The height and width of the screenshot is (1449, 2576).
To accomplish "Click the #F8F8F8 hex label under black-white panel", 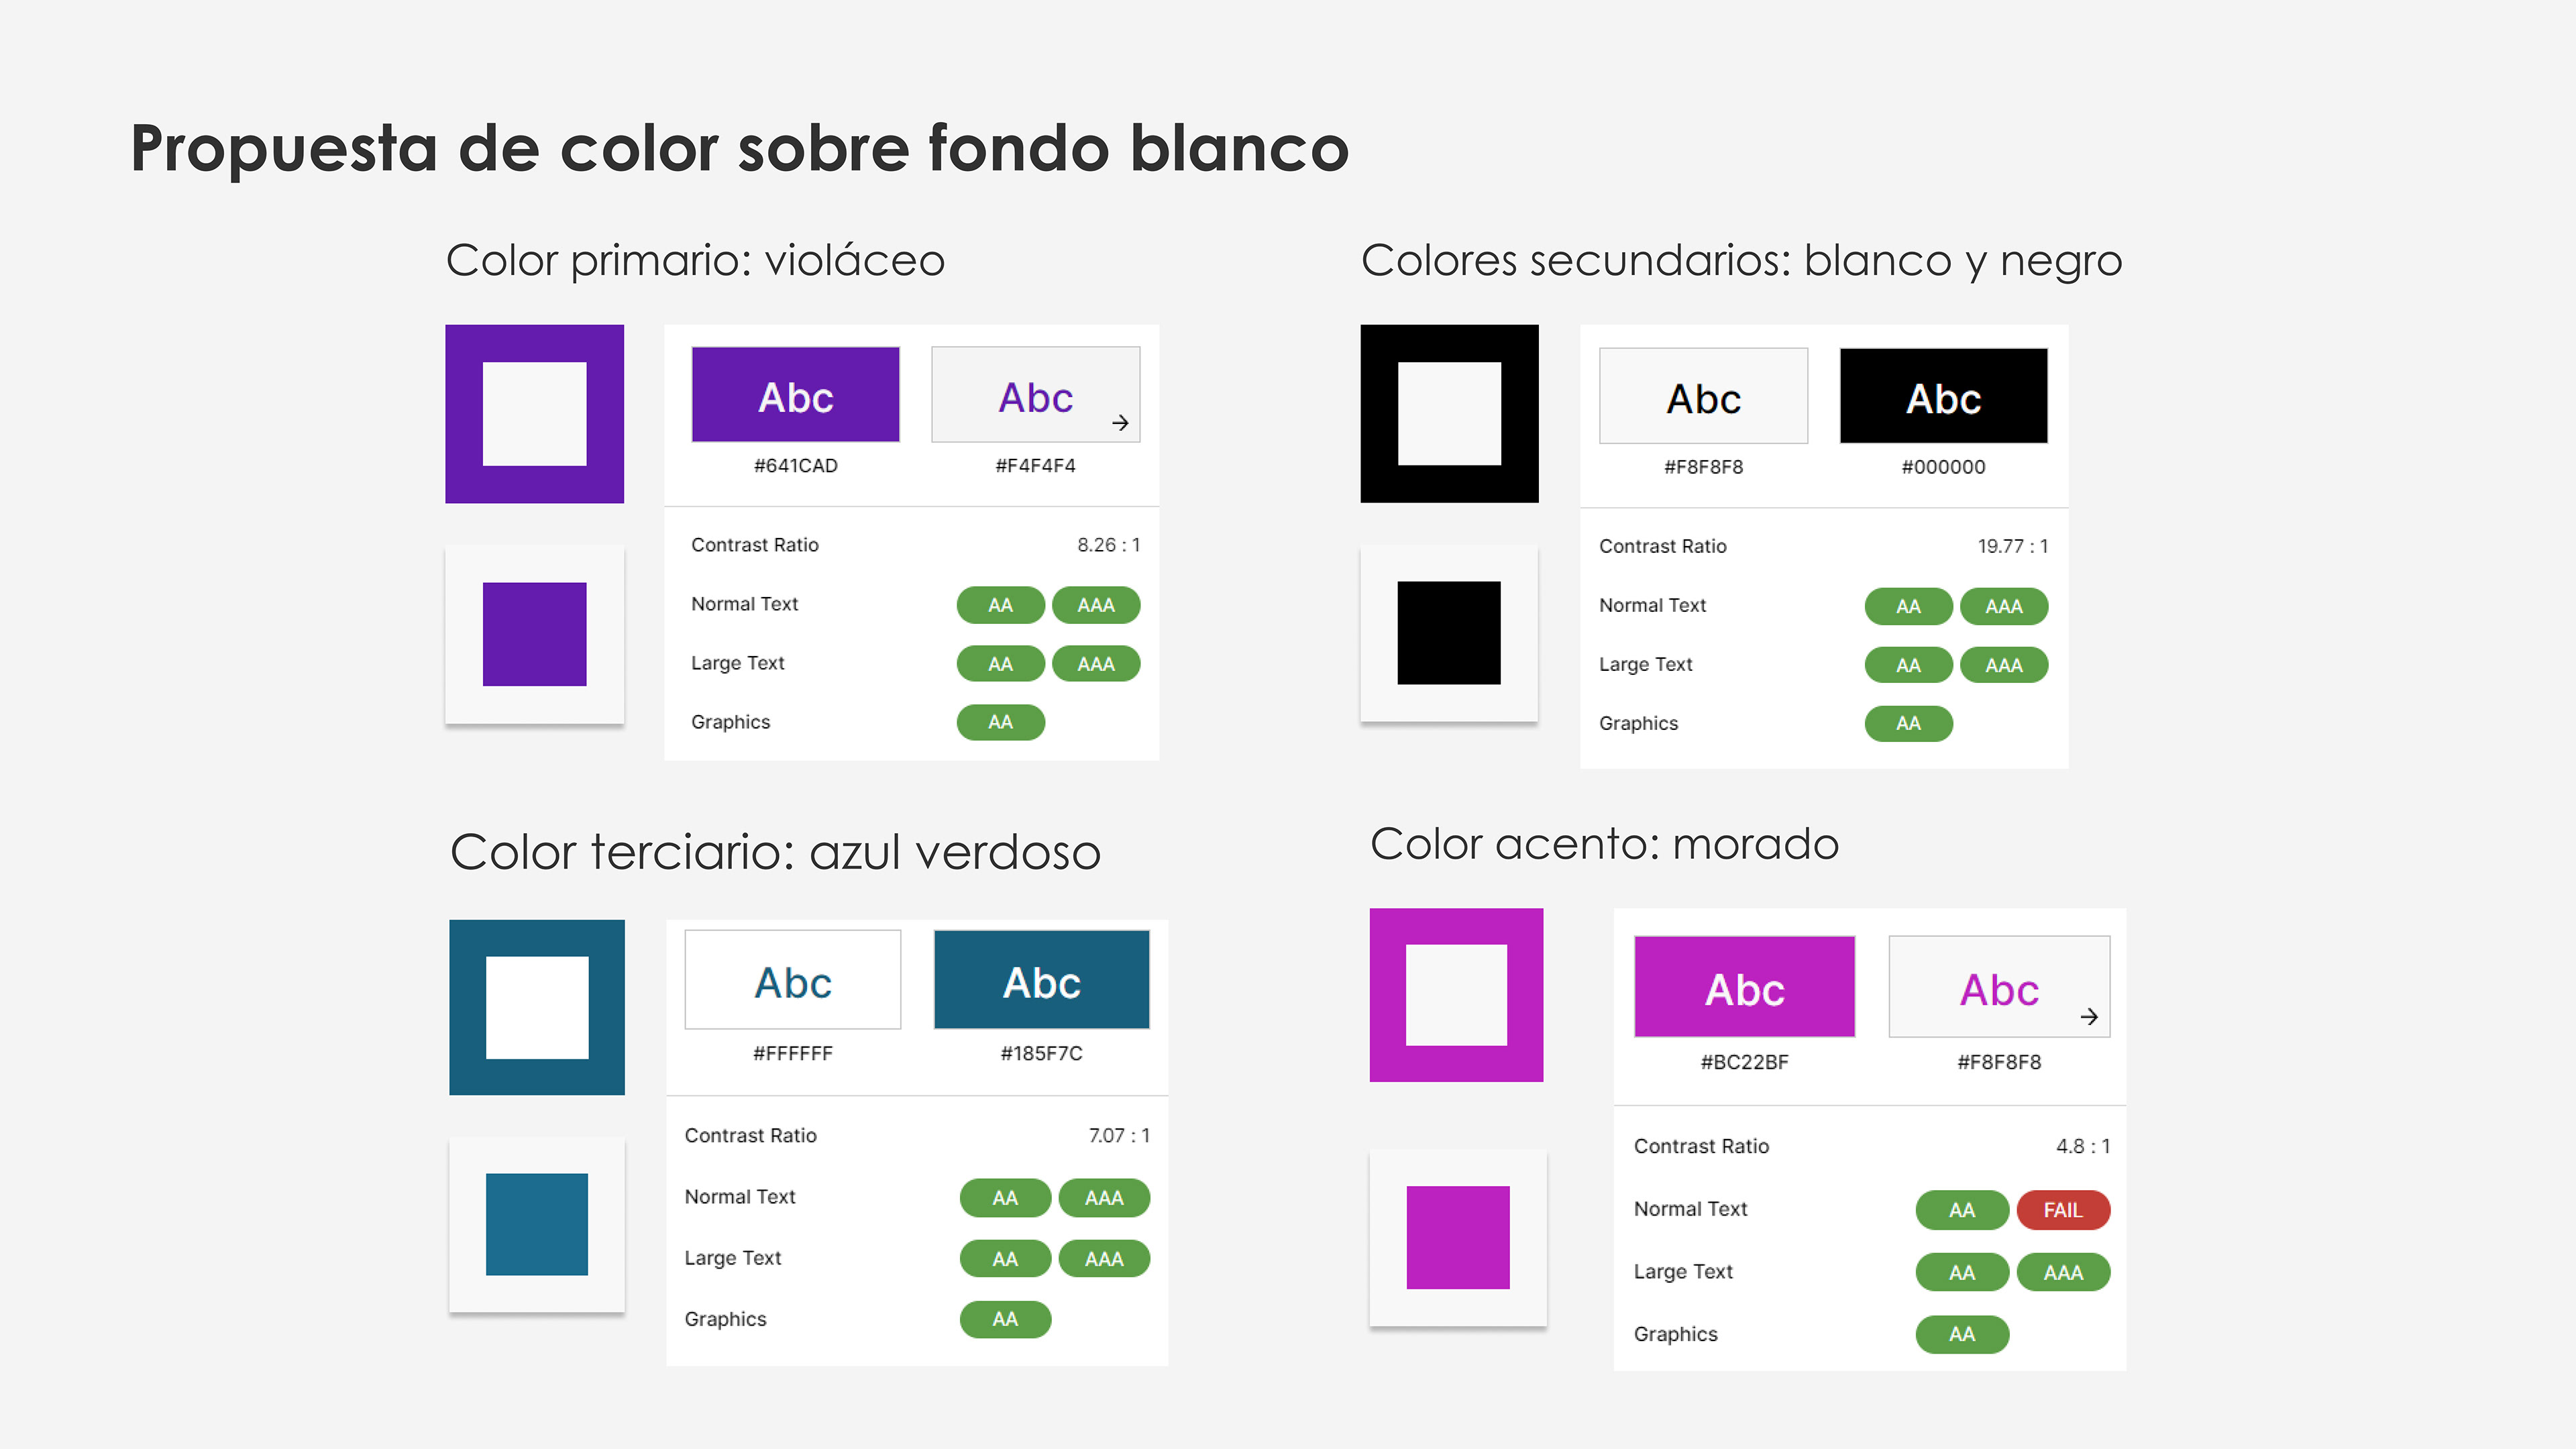I will point(1703,467).
